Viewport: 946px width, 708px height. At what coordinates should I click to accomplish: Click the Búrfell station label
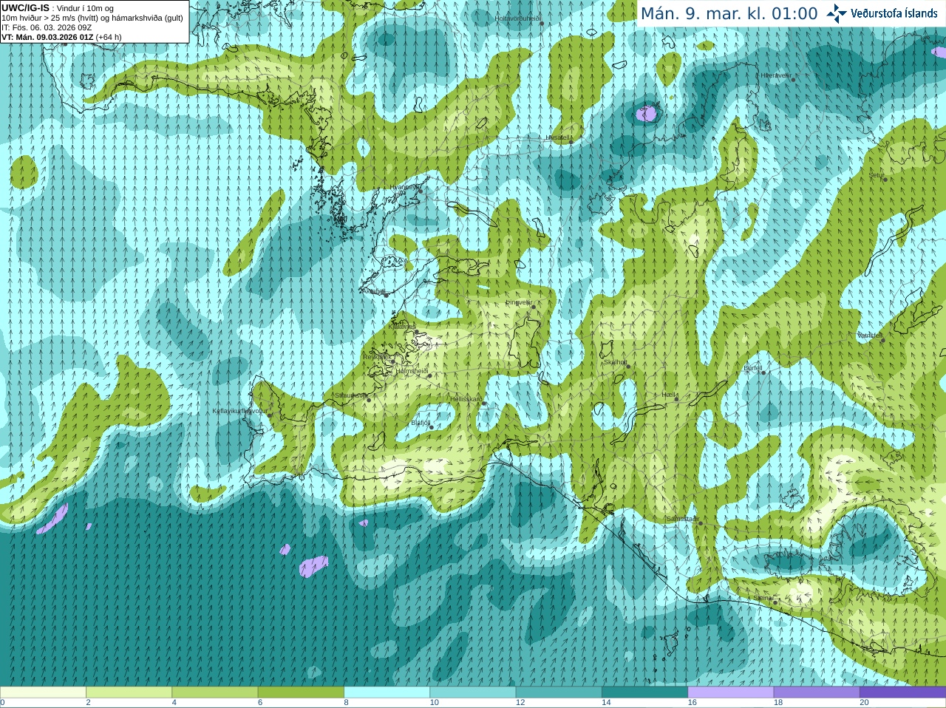(752, 367)
